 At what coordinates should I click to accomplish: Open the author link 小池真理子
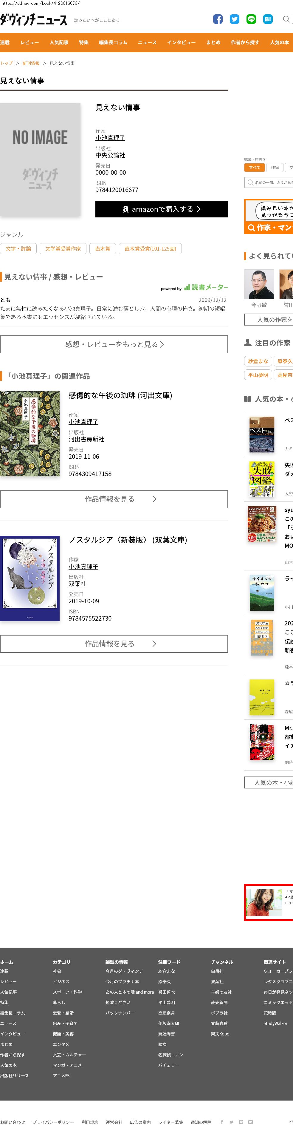[110, 138]
